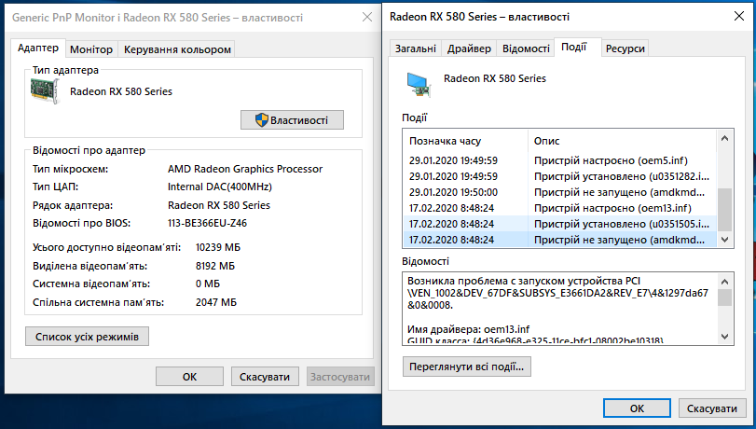
Task: Click the Переглянути всі події button
Action: point(467,367)
